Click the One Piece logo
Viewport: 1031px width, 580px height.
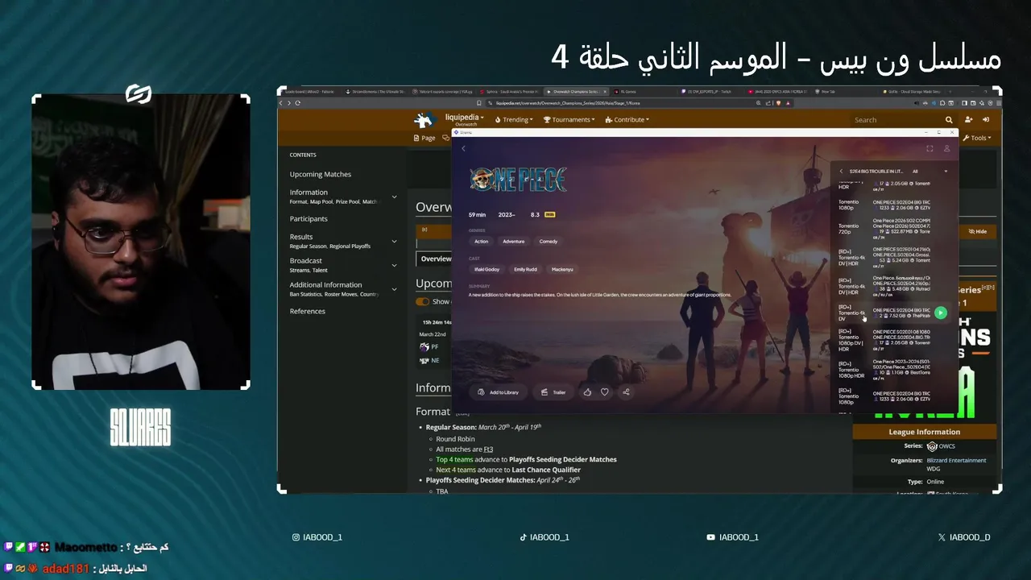[518, 180]
